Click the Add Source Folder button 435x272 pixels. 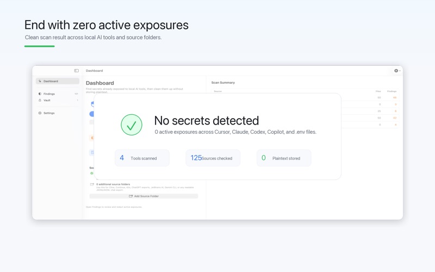coord(144,196)
